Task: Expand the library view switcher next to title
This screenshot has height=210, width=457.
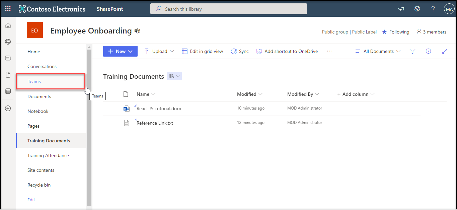Action: 174,76
